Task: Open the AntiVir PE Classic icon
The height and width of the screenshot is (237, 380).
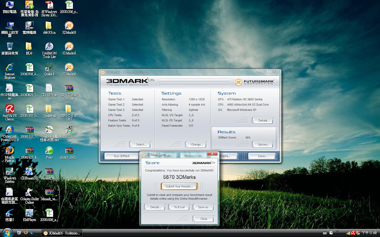Action: click(9, 109)
